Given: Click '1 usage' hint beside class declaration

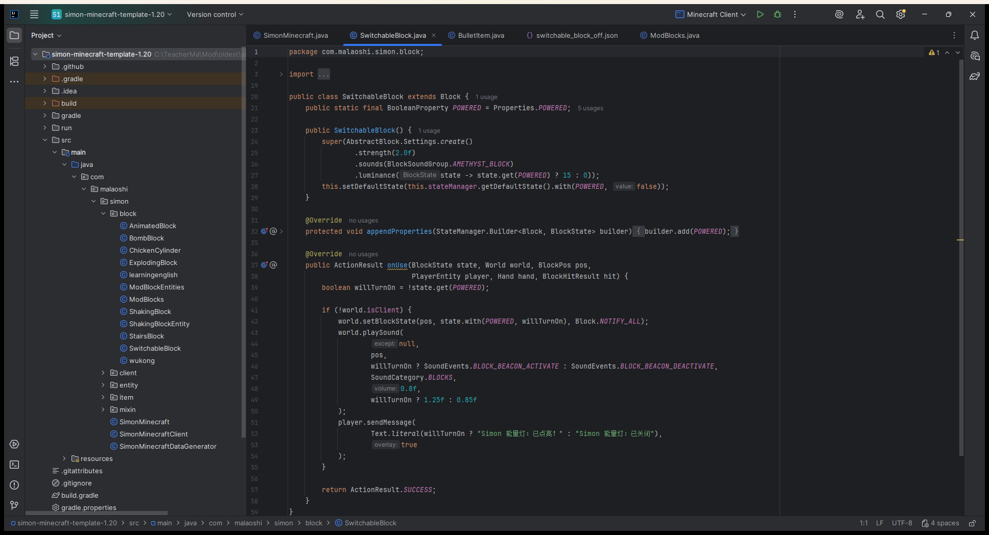Looking at the screenshot, I should coord(486,97).
